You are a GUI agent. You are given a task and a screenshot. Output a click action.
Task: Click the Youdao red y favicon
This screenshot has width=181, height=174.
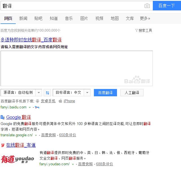[3, 145]
